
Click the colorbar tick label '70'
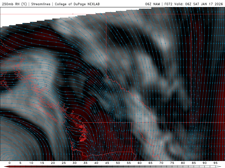pos(161,163)
